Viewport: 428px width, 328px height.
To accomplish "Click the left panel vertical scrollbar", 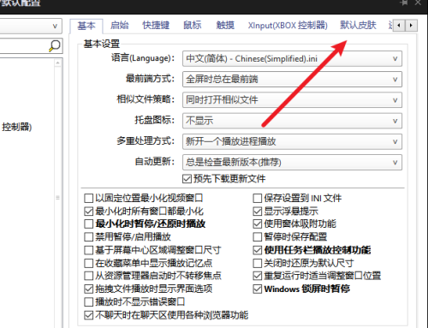I will click(58, 197).
